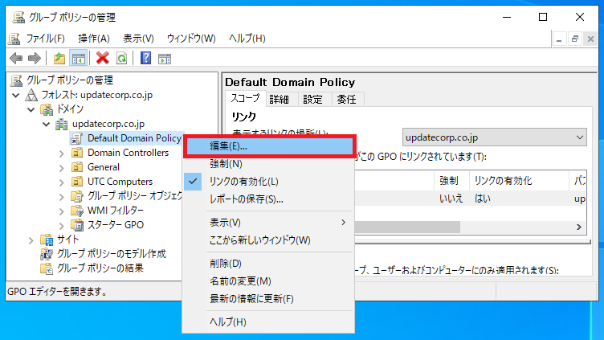Image resolution: width=604 pixels, height=340 pixels.
Task: Switch to the 設定 tab
Action: (312, 99)
